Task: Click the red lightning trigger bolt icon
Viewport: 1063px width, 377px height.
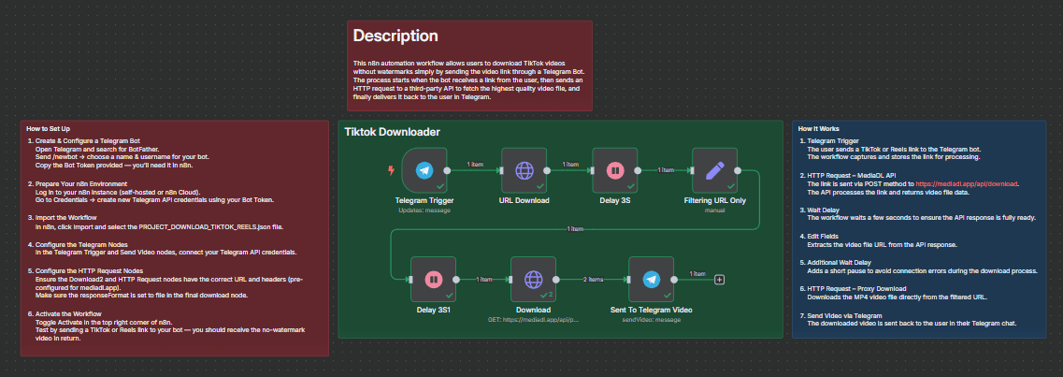Action: point(391,170)
